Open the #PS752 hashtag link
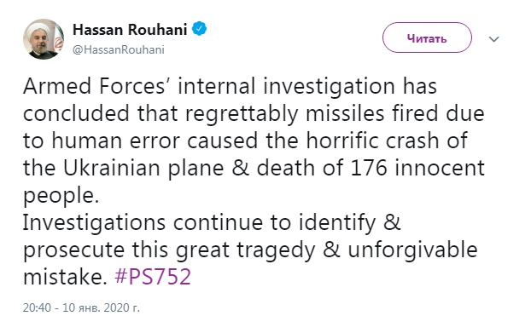The image size is (531, 316). coord(153,277)
